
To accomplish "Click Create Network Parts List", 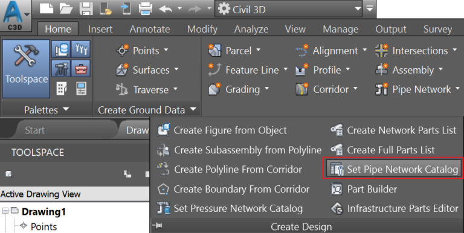I will [393, 130].
